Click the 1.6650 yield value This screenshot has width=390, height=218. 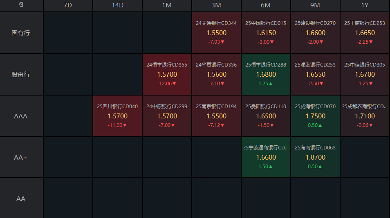(365, 33)
